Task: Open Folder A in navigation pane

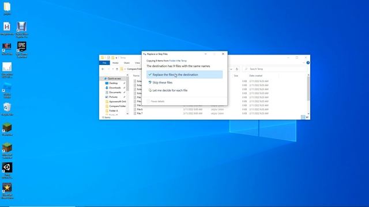Action: pyautogui.click(x=114, y=110)
